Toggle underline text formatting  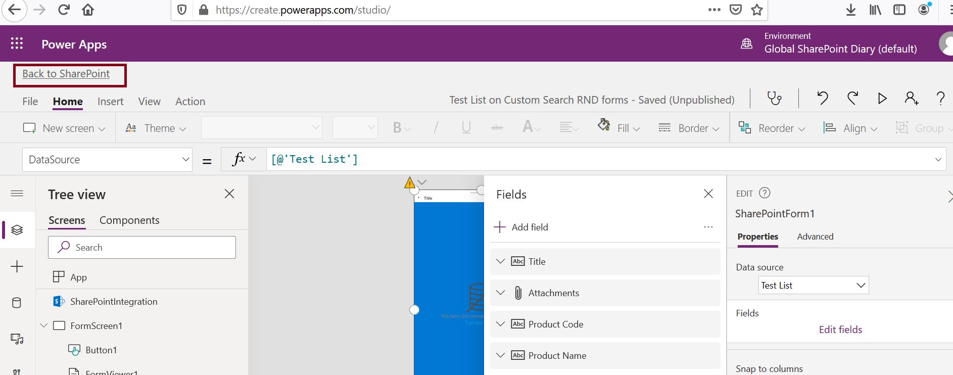466,128
